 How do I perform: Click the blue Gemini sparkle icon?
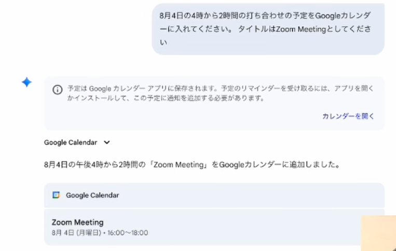coord(26,82)
